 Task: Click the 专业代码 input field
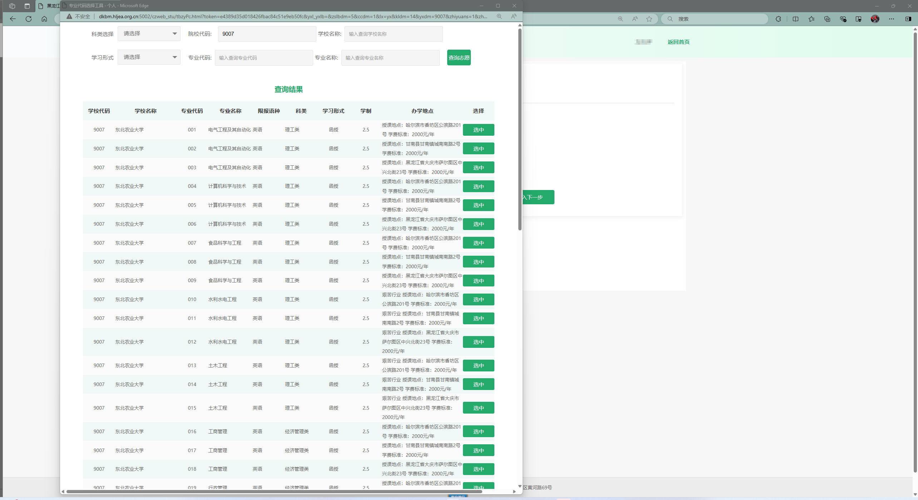point(264,58)
